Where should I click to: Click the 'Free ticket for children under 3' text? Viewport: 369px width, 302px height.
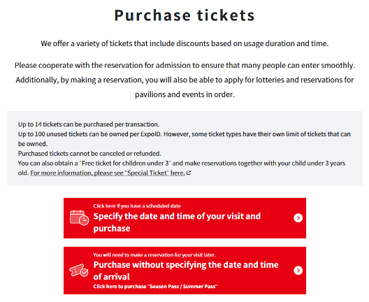click(x=126, y=163)
